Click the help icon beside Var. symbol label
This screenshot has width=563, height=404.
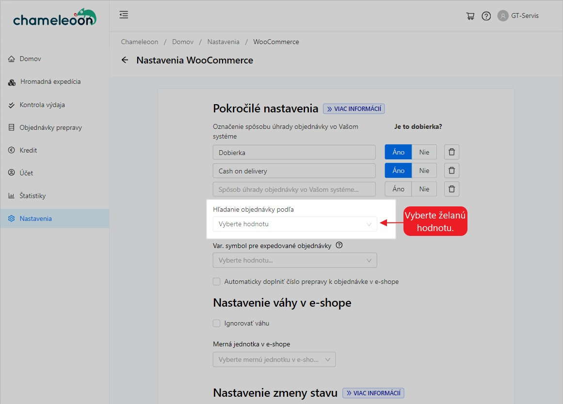339,246
